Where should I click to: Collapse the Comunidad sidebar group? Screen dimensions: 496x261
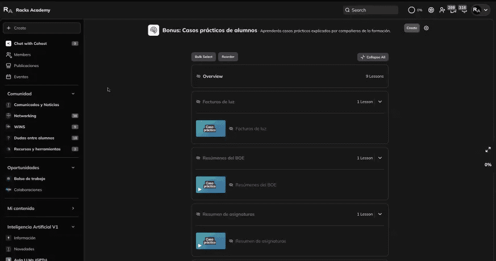(73, 94)
